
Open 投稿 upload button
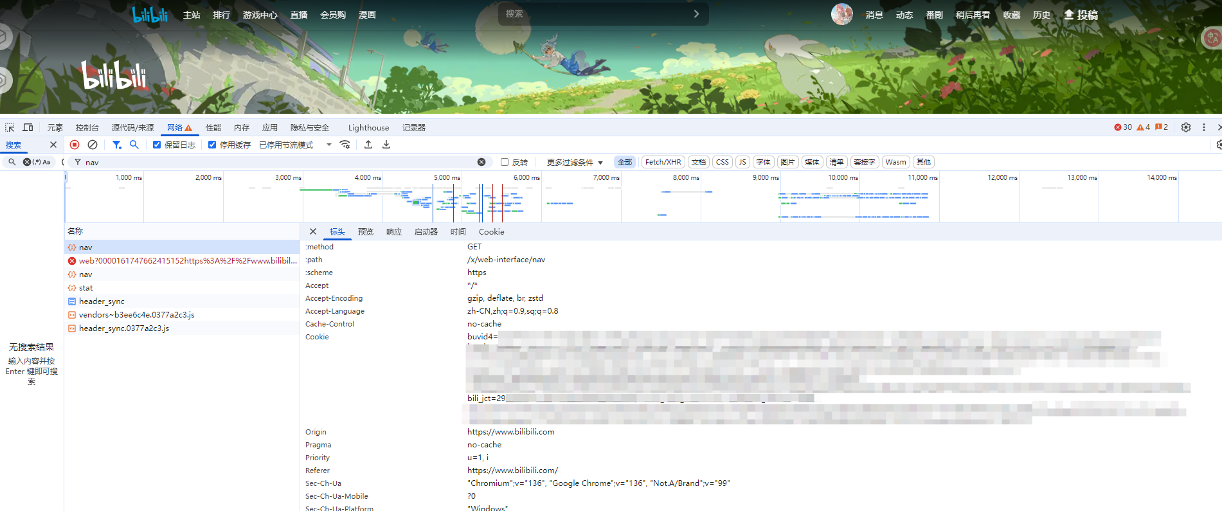(1081, 15)
